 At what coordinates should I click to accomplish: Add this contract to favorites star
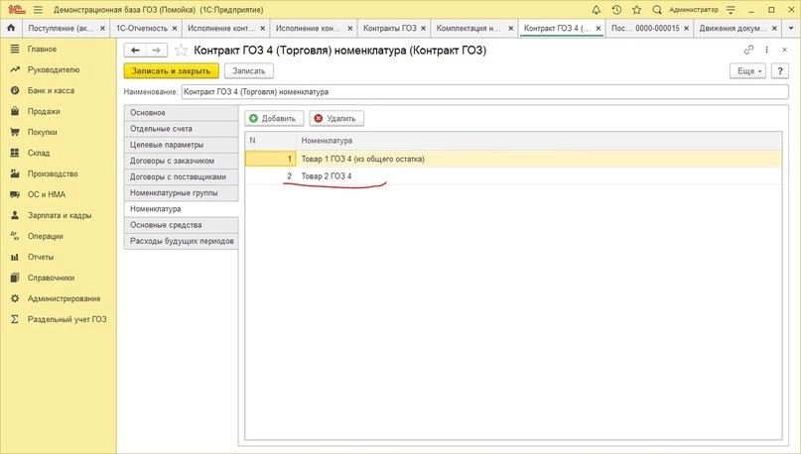[x=181, y=50]
